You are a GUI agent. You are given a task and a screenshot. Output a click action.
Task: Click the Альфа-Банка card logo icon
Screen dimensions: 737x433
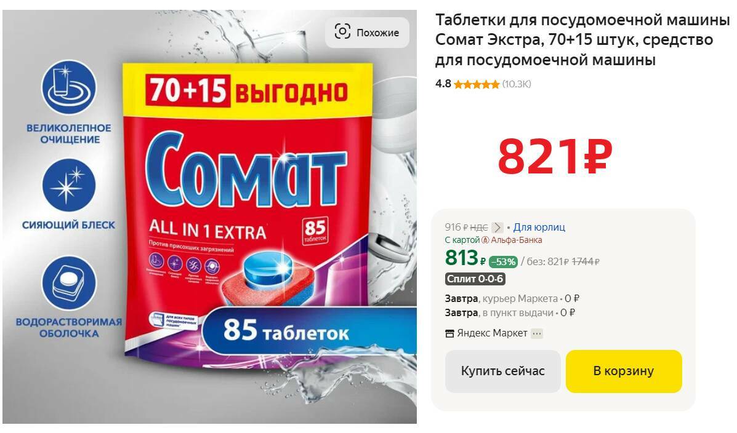click(486, 240)
